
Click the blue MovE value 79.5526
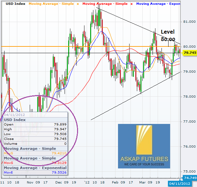click(59, 173)
